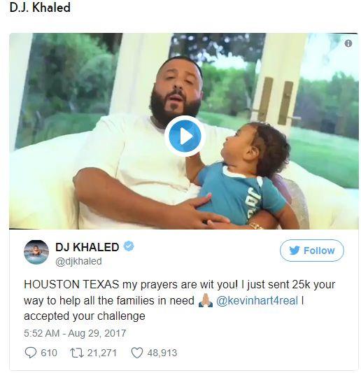Image resolution: width=361 pixels, height=373 pixels.
Task: Open the @djkhaled handle link
Action: pos(78,261)
